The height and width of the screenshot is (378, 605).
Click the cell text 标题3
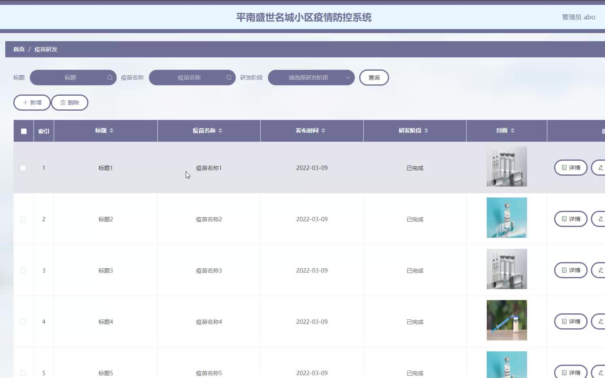pyautogui.click(x=106, y=271)
